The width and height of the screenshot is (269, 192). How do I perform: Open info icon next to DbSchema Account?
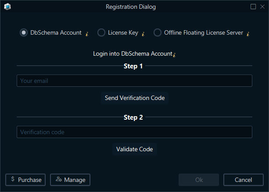point(87,34)
